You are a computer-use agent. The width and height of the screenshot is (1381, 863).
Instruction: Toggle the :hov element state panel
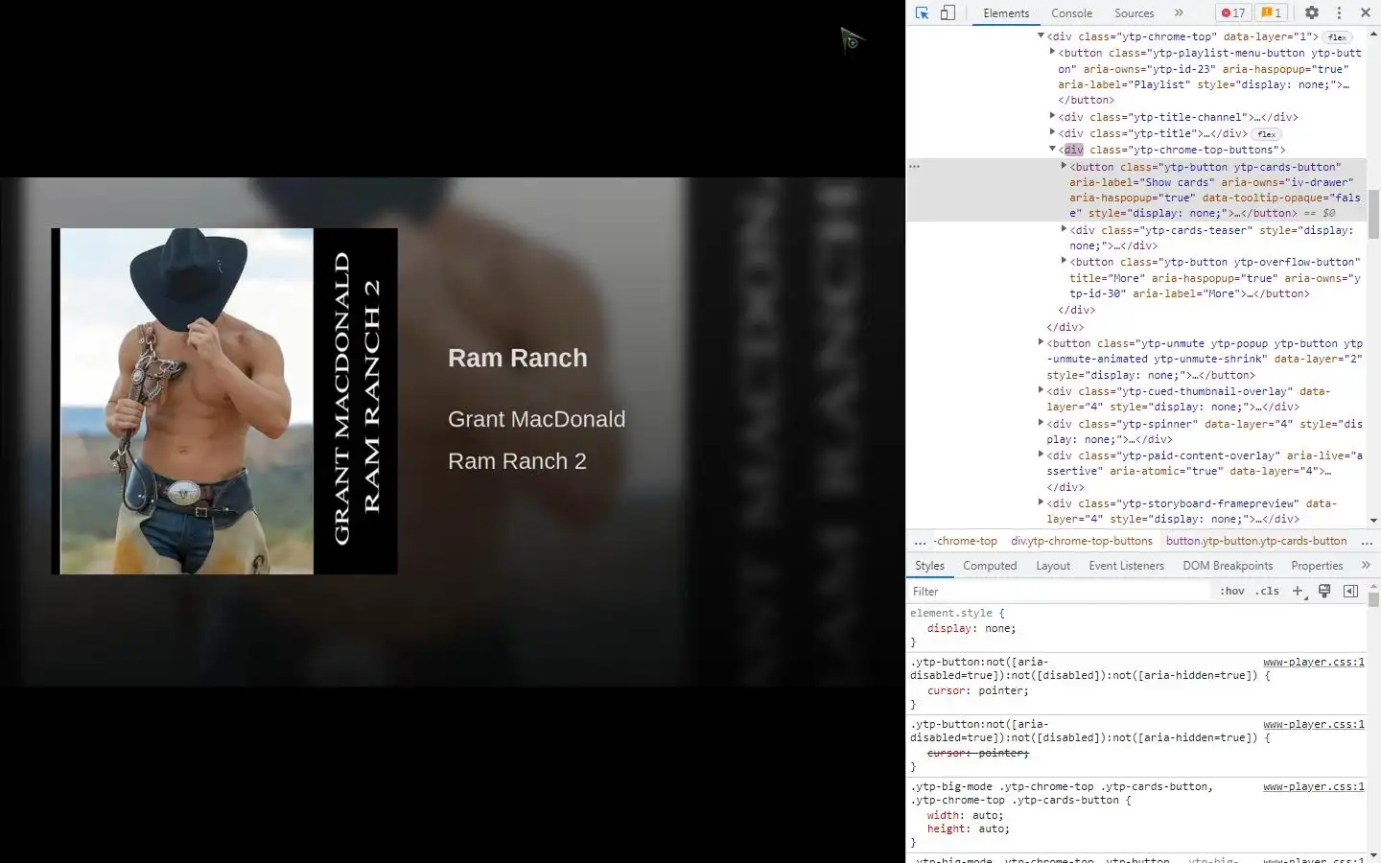(1232, 591)
